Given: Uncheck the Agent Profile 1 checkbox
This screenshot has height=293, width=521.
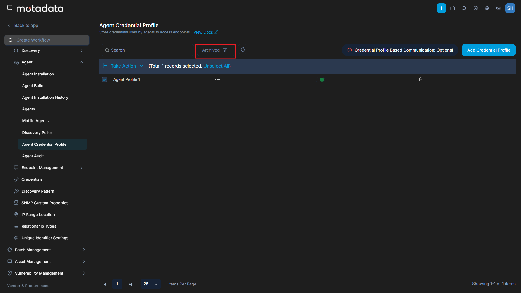Looking at the screenshot, I should click(105, 79).
